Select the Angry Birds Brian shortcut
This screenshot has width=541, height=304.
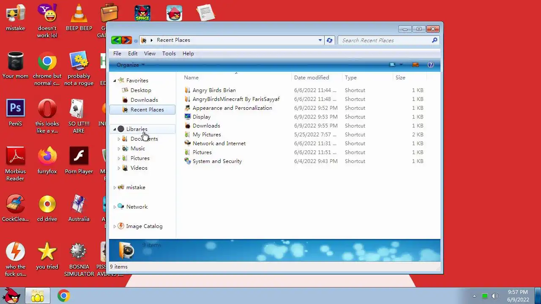click(x=214, y=90)
